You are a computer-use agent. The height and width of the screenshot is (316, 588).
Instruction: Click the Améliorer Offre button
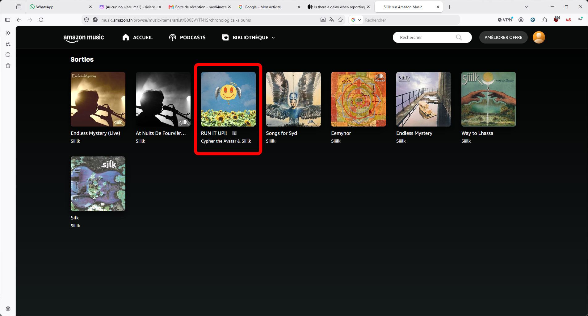(x=503, y=37)
